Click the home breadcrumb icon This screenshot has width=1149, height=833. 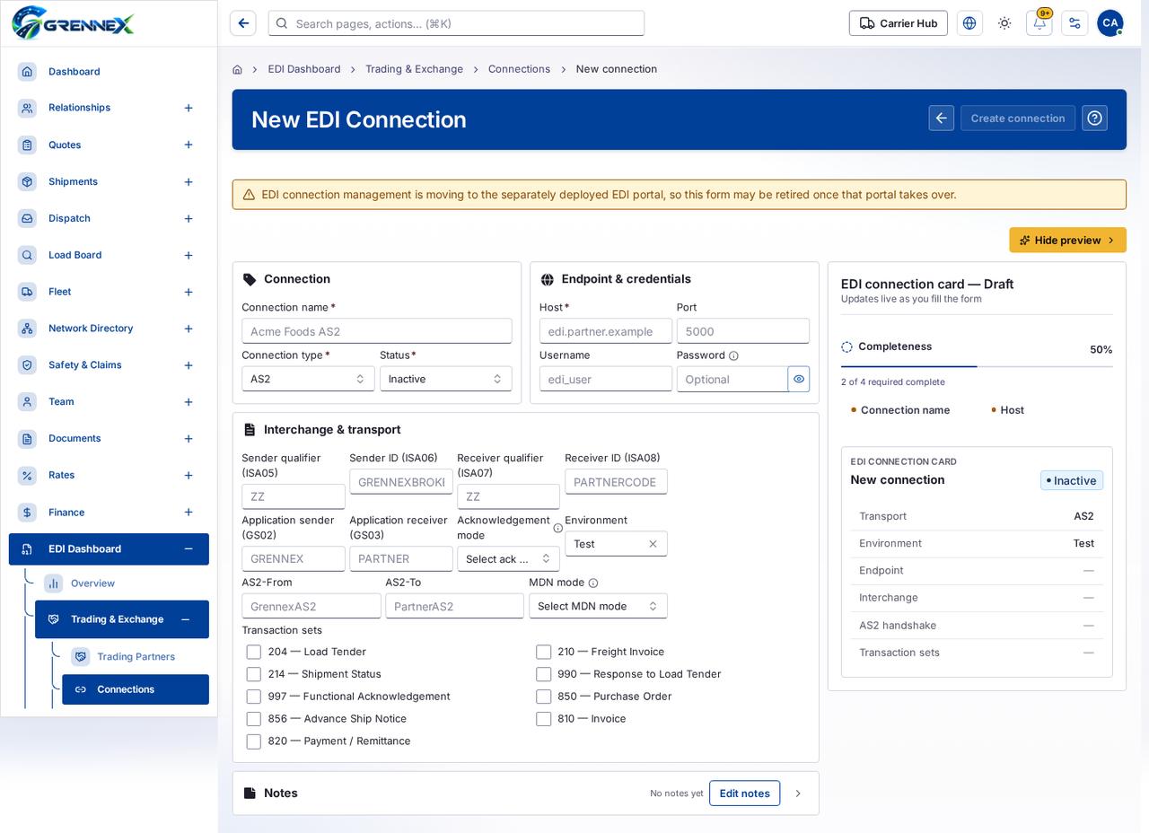(x=237, y=69)
